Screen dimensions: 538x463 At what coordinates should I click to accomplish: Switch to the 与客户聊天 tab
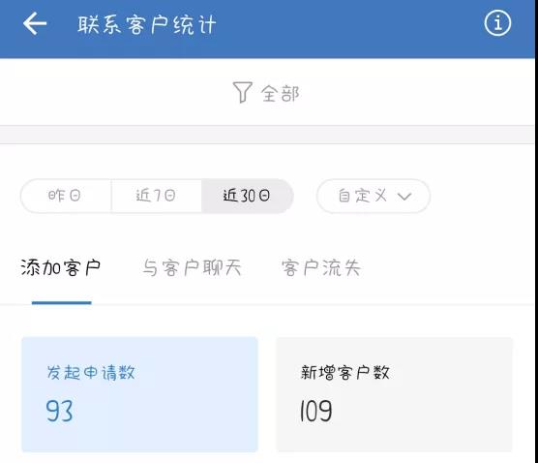[x=192, y=268]
